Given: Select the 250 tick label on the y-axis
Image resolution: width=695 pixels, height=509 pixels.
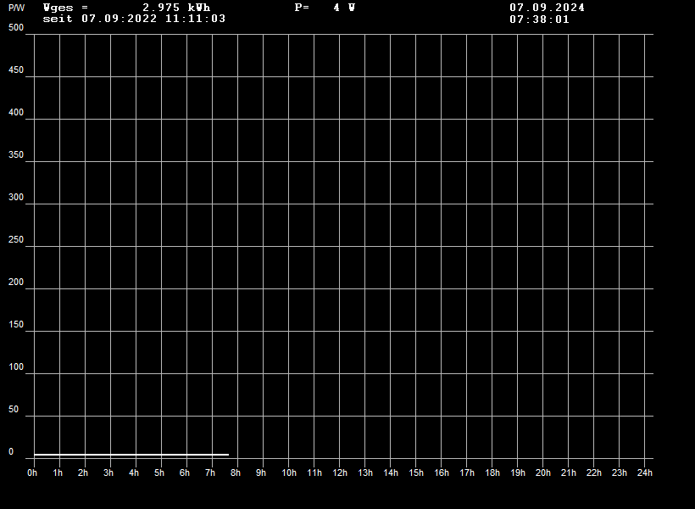Looking at the screenshot, I should click(16, 240).
